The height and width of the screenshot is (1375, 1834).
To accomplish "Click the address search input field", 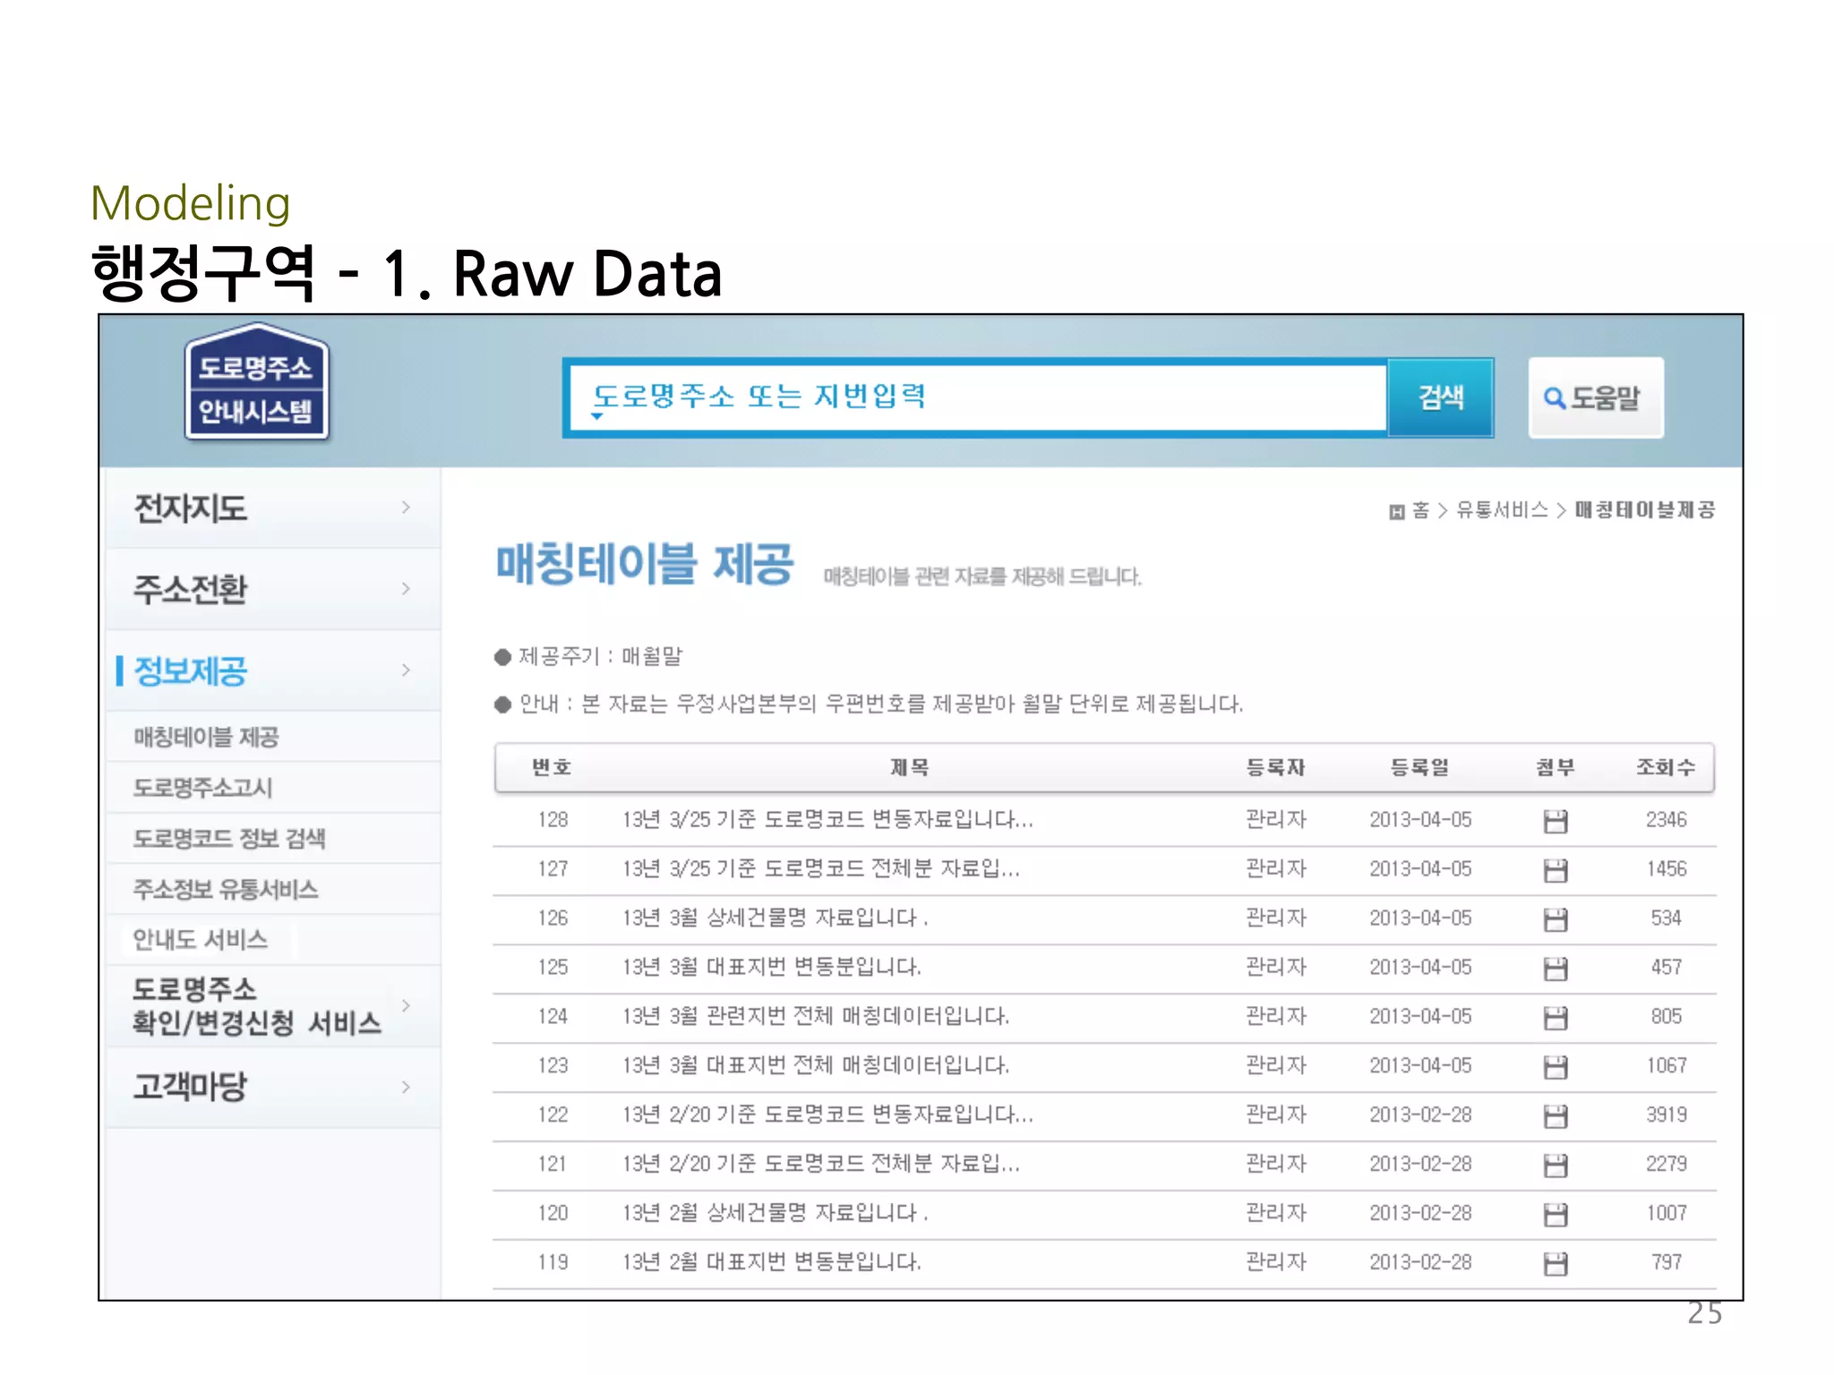I will [x=978, y=397].
